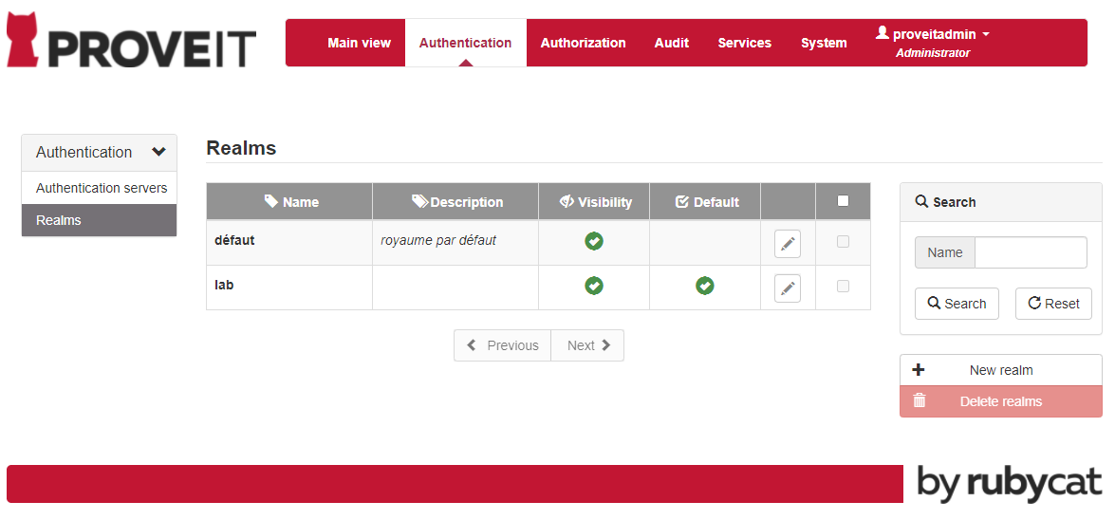Viewport: 1115px width, 520px height.
Task: Collapse the Authentication sidebar chevron
Action: tap(158, 152)
